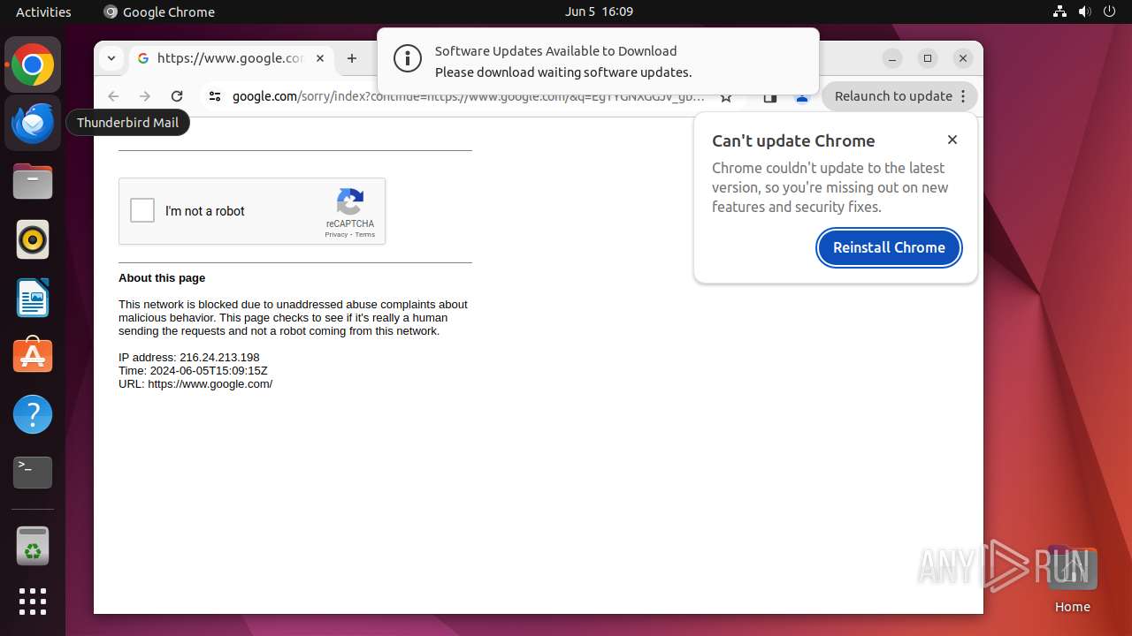Open the clock calendar menu
The image size is (1132, 636).
599,11
